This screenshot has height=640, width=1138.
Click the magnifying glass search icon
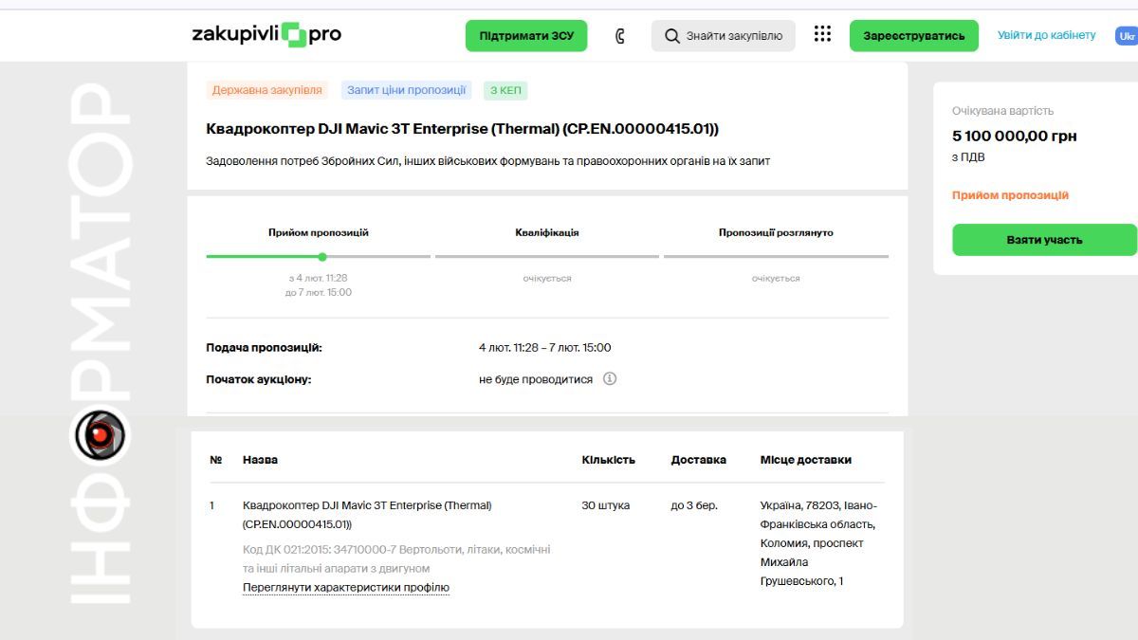coord(671,36)
